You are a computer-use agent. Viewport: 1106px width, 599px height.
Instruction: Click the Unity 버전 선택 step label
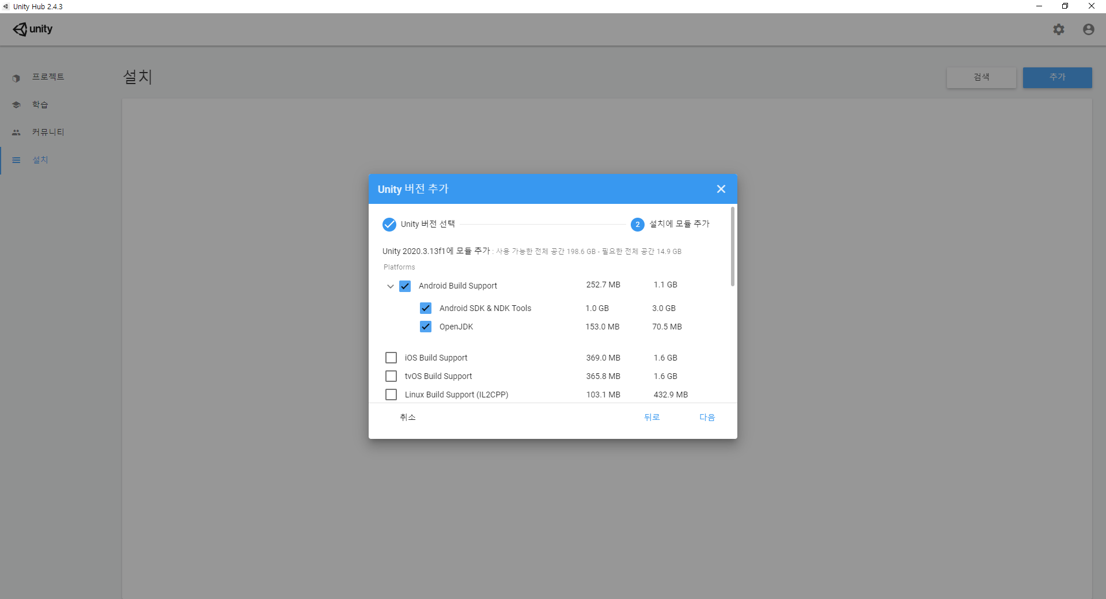click(x=428, y=224)
